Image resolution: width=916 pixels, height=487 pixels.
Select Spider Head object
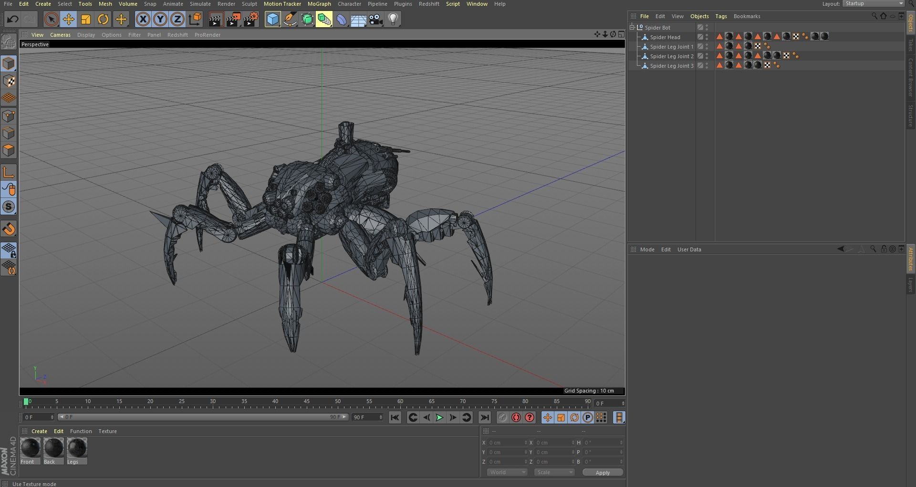pos(665,37)
